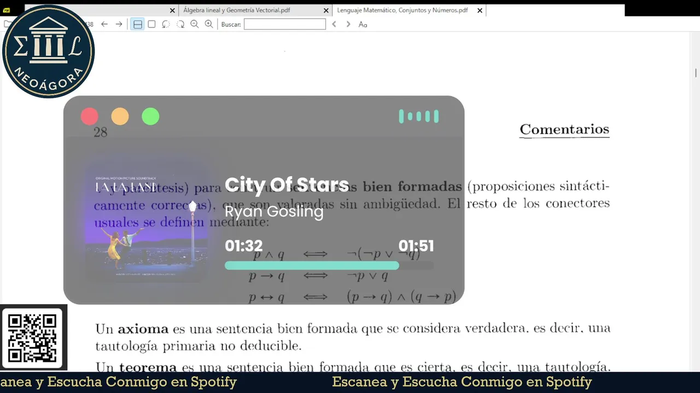
Task: Click the total duration 01:51
Action: [x=416, y=246]
